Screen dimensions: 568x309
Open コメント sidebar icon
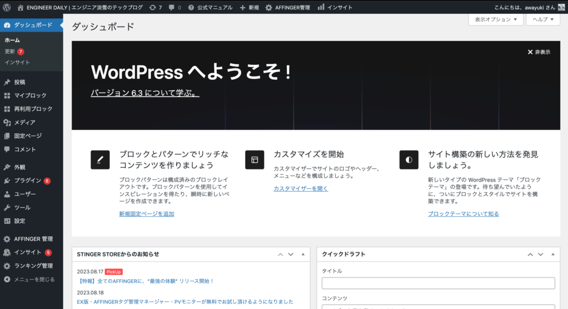click(7, 149)
